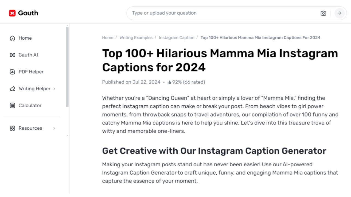
Task: Click the Calculator icon in sidebar
Action: point(12,105)
